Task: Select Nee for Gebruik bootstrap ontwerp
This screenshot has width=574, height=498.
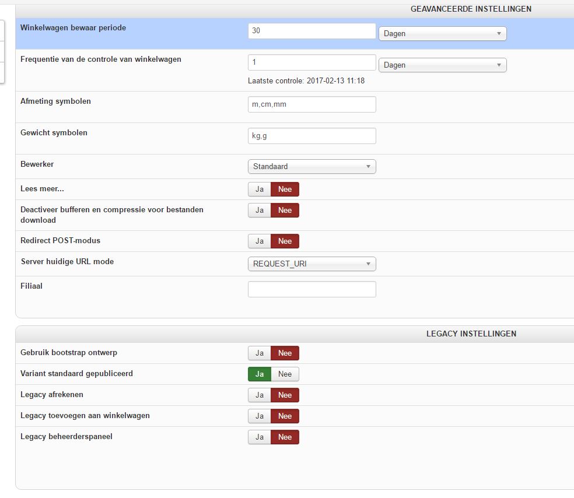Action: pos(285,353)
